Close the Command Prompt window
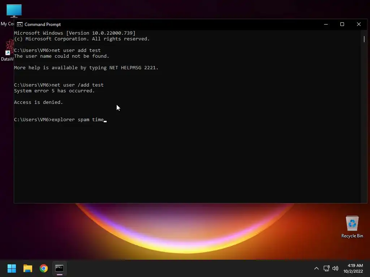Image resolution: width=370 pixels, height=277 pixels. point(359,24)
